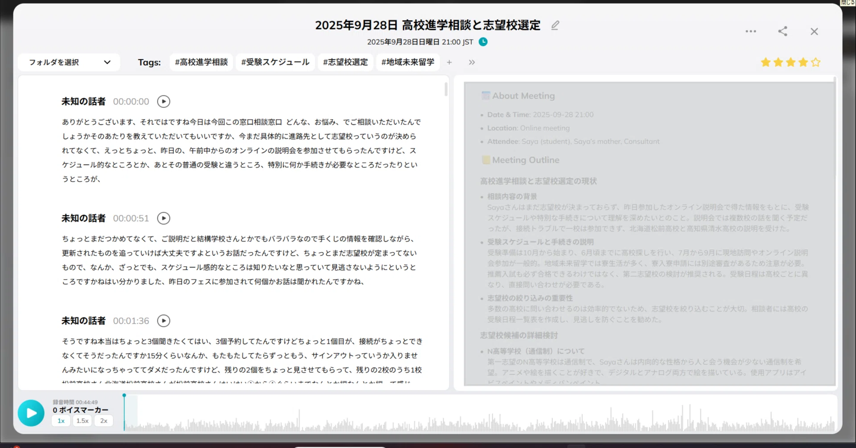
Task: Click the date text 2025年9月28日日曜日 21:00 JST
Action: pyautogui.click(x=420, y=42)
